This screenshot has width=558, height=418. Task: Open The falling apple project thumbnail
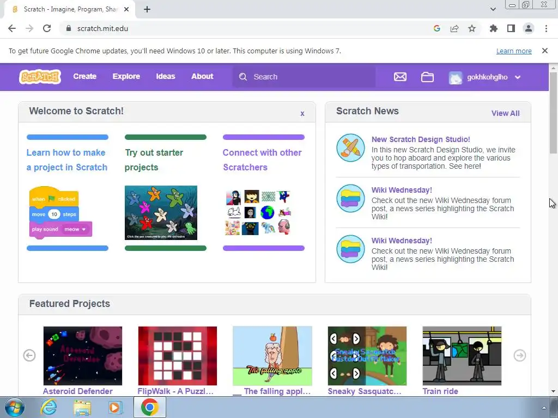click(x=272, y=356)
